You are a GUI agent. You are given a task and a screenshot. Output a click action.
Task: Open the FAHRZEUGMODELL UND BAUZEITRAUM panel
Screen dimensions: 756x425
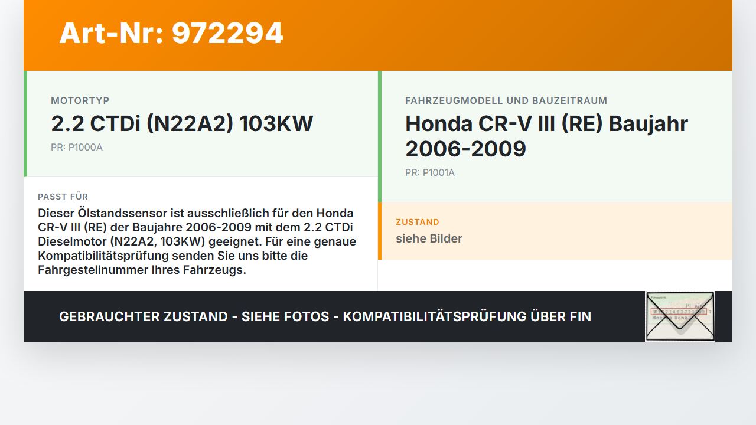tap(506, 100)
